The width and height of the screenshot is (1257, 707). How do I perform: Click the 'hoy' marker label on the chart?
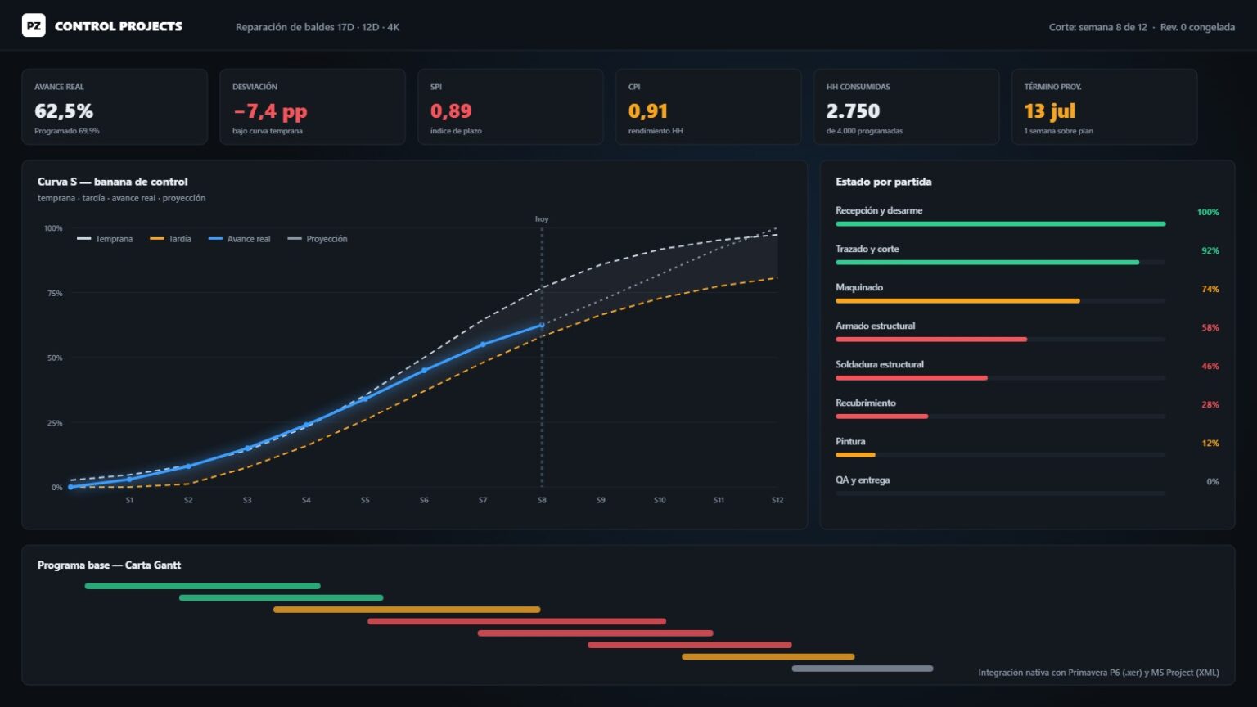point(542,219)
